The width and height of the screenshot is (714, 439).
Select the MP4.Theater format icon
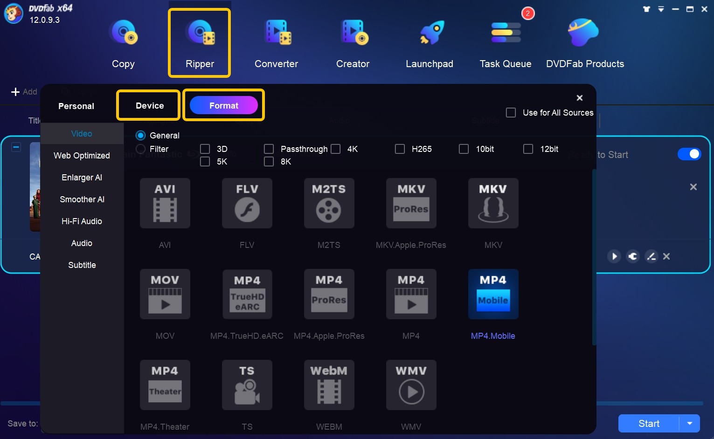pyautogui.click(x=165, y=385)
